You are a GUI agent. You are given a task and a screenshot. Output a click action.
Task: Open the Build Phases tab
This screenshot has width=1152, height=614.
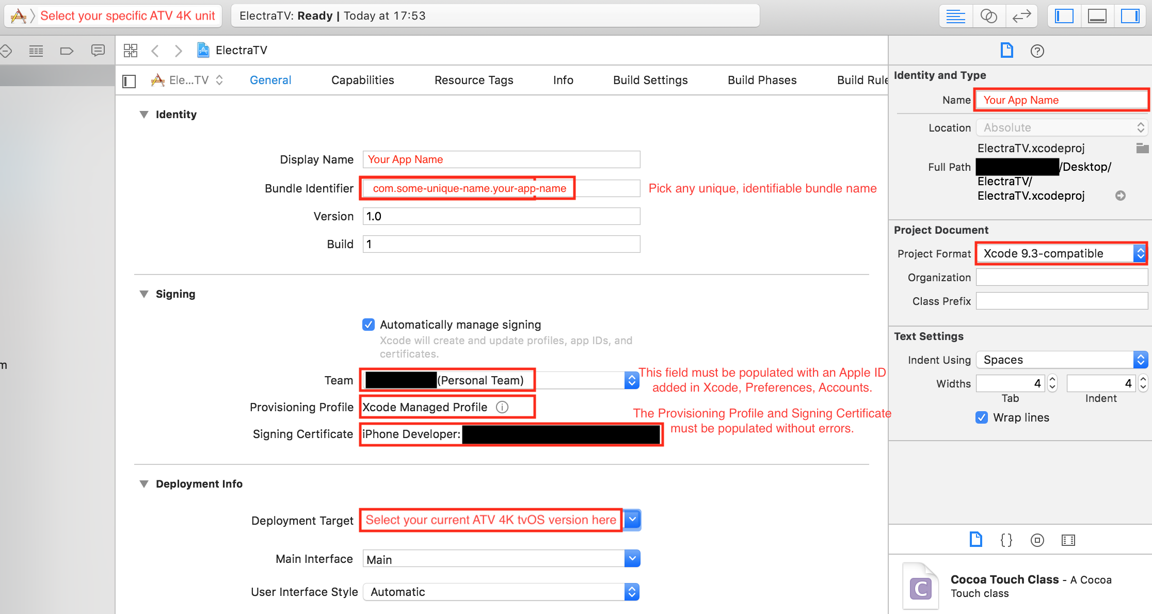coord(762,80)
